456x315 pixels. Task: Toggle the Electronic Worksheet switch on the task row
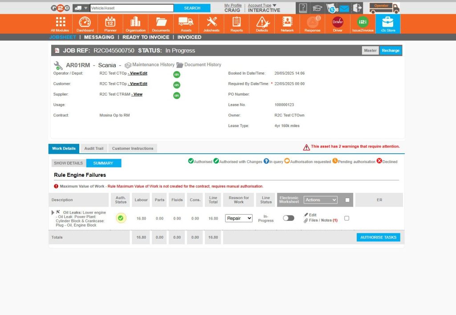coord(289,218)
